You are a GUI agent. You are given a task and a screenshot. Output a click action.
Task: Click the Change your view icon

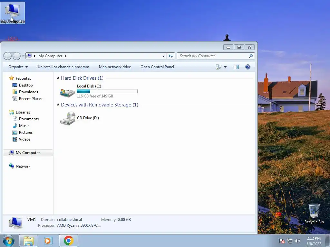(219, 67)
